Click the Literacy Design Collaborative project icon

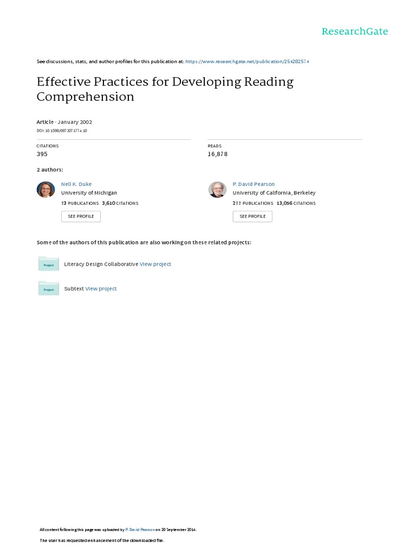(49, 264)
